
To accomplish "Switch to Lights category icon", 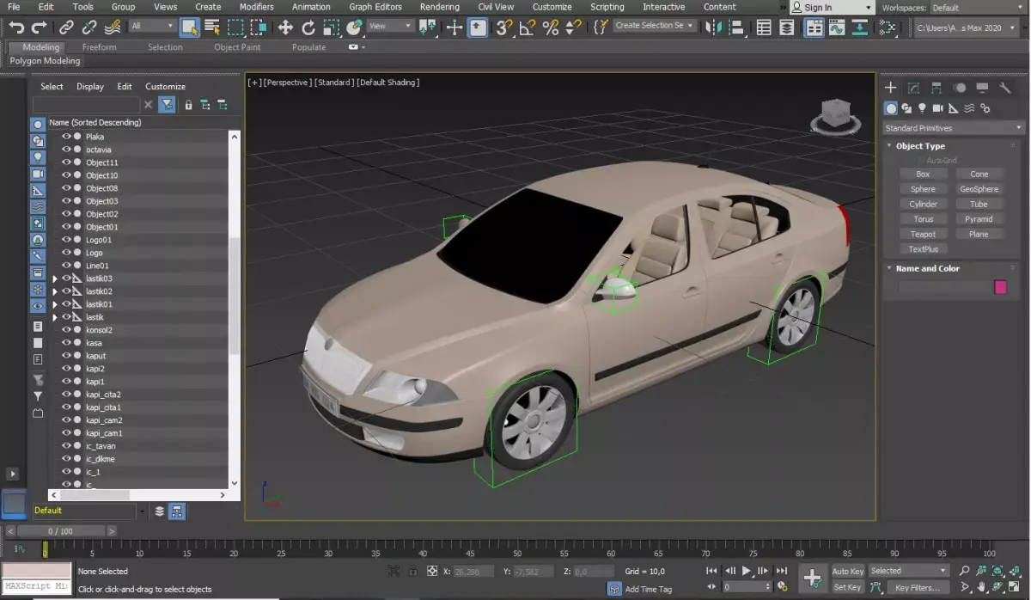I will [x=923, y=108].
